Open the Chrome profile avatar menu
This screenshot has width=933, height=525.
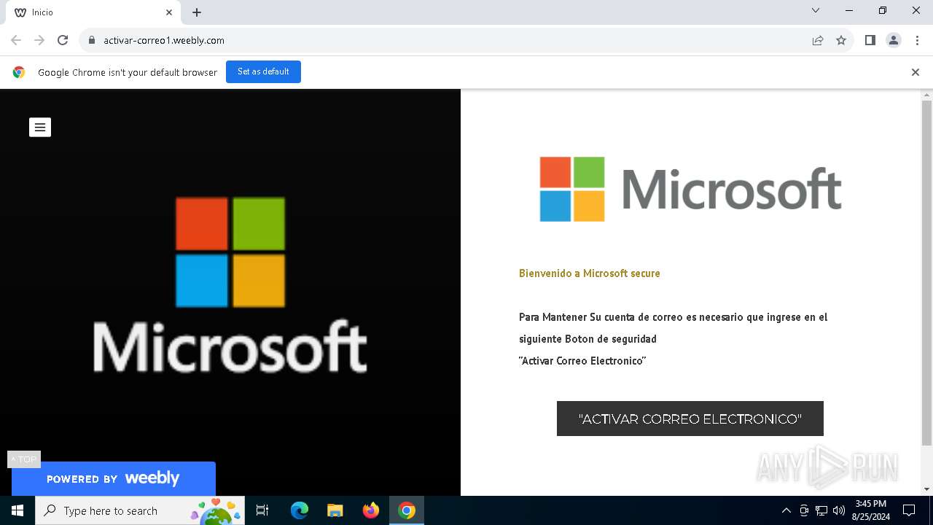(x=894, y=40)
